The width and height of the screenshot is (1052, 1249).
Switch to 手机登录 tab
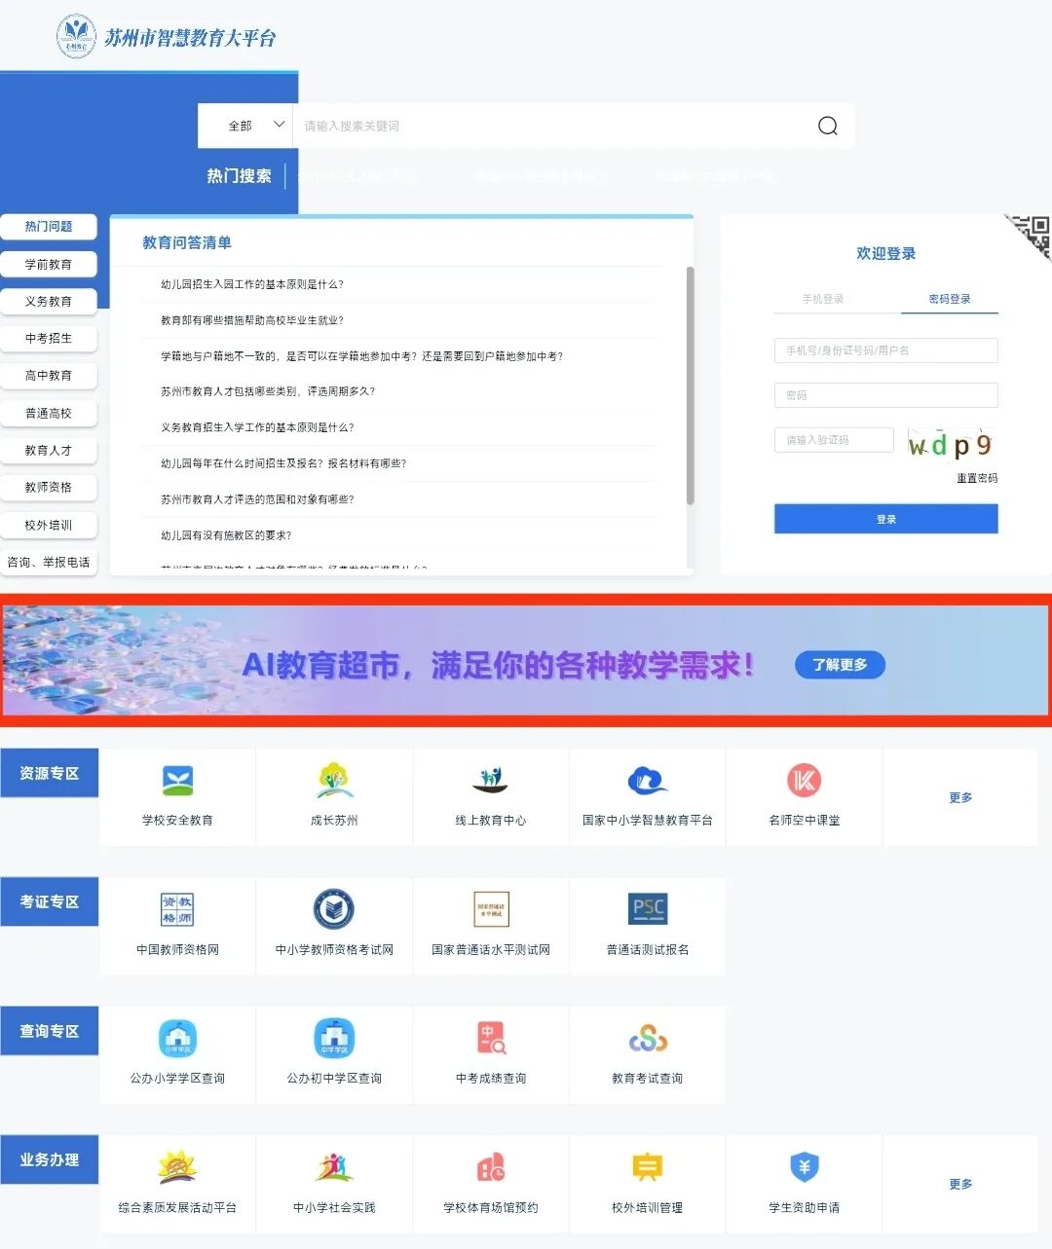coord(823,299)
